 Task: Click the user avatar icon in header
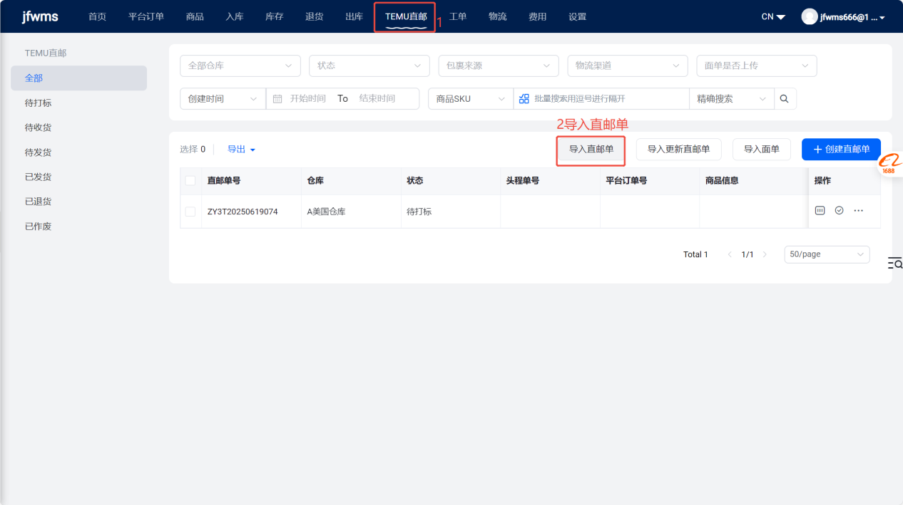point(809,16)
